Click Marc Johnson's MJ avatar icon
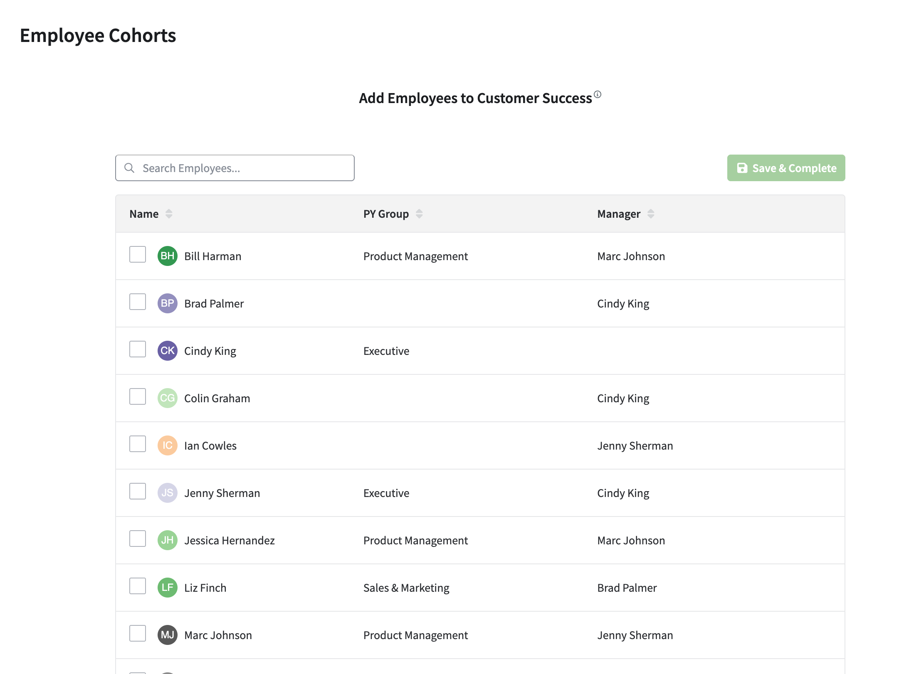The image size is (899, 674). (167, 635)
